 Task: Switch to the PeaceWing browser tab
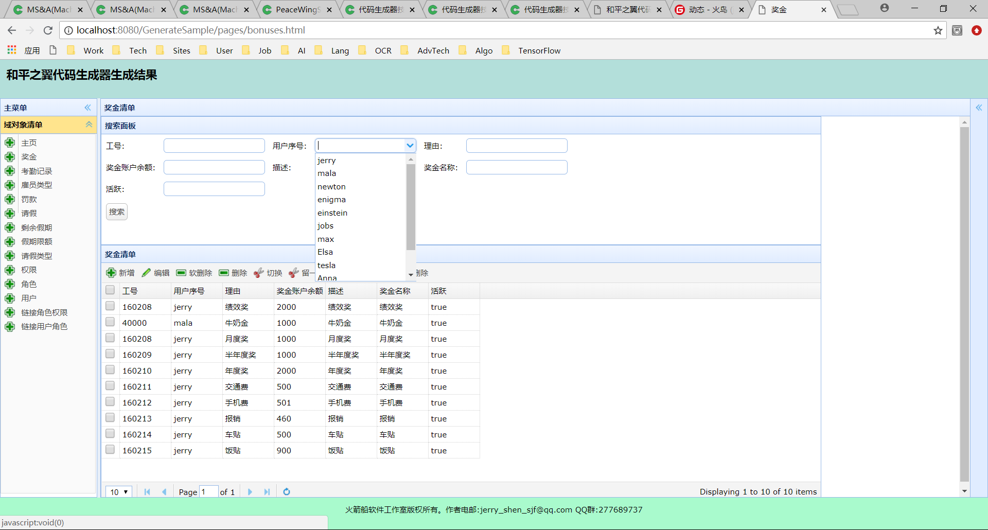click(298, 9)
